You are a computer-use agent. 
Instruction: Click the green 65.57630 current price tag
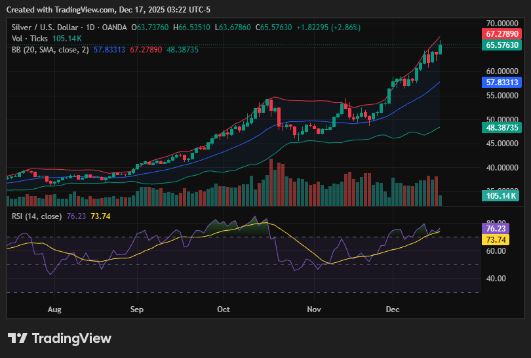point(501,45)
